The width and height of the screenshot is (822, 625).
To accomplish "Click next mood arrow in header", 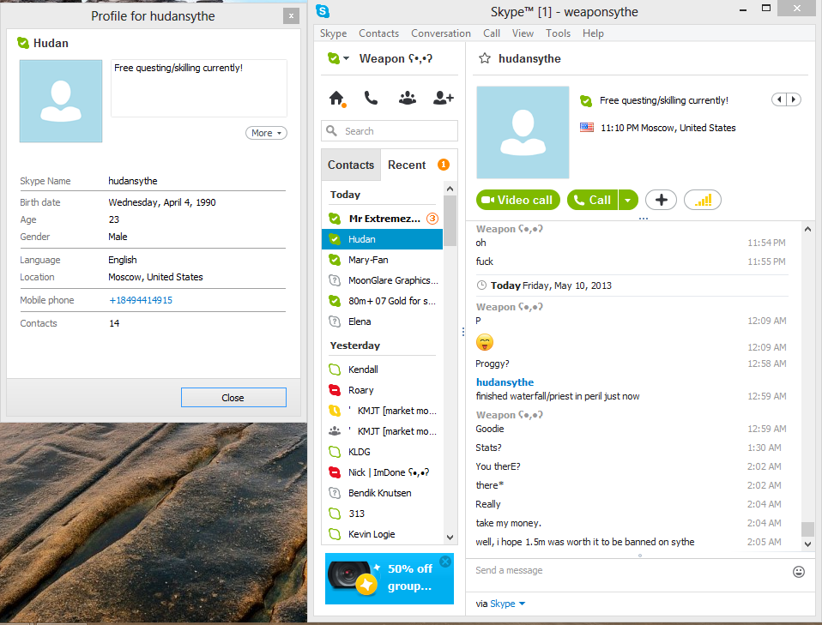I will (x=794, y=99).
